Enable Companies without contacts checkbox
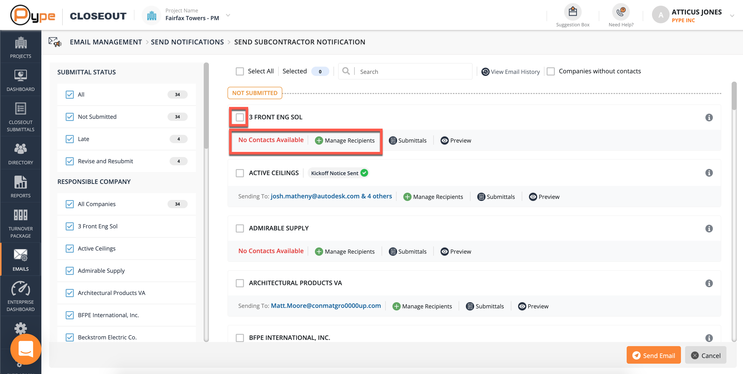Viewport: 743px width, 374px height. tap(551, 72)
